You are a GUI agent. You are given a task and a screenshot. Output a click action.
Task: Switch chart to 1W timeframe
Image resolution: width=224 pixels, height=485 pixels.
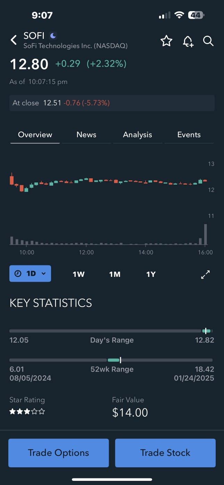78,274
